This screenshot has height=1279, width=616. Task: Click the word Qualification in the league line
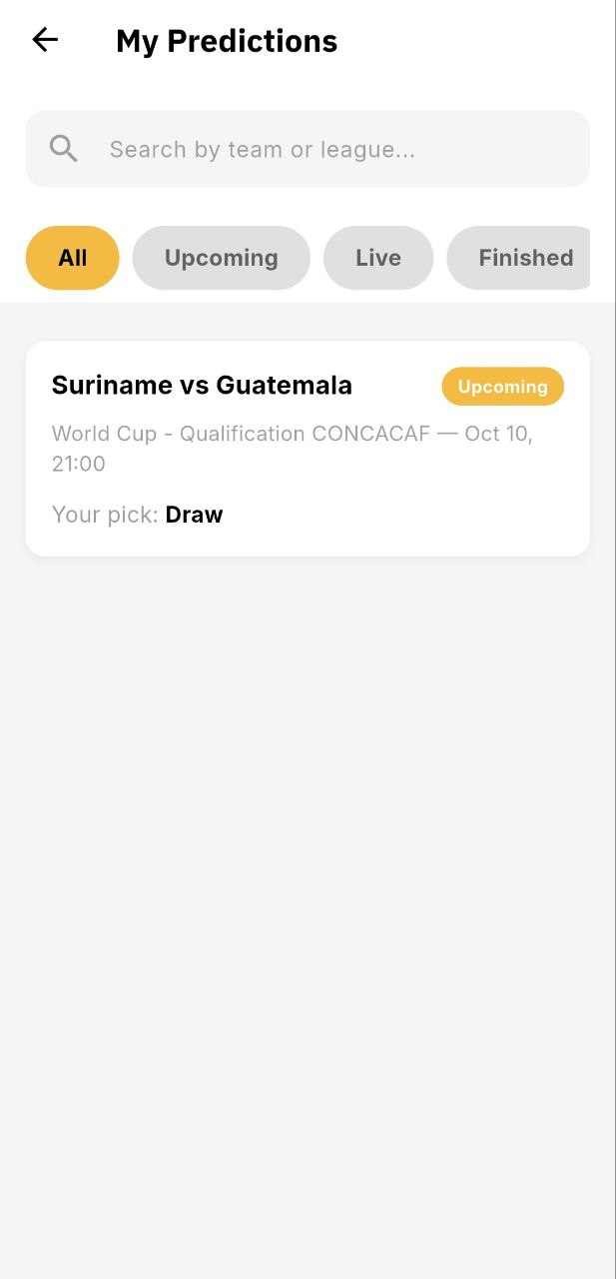[242, 434]
